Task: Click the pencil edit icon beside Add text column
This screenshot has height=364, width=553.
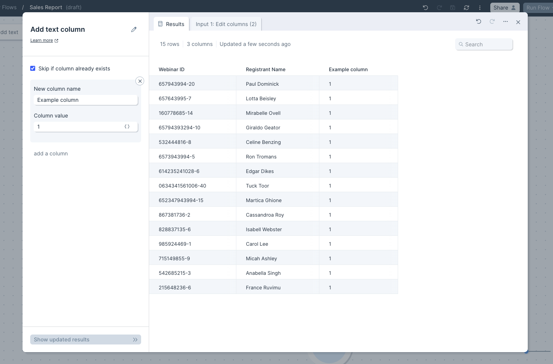Action: coord(134,29)
